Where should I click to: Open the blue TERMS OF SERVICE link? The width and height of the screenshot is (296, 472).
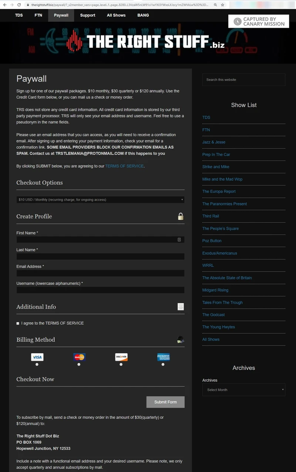(124, 166)
